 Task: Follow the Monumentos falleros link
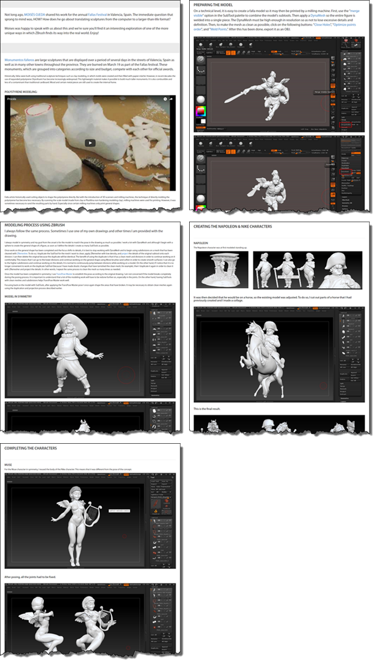[x=19, y=60]
